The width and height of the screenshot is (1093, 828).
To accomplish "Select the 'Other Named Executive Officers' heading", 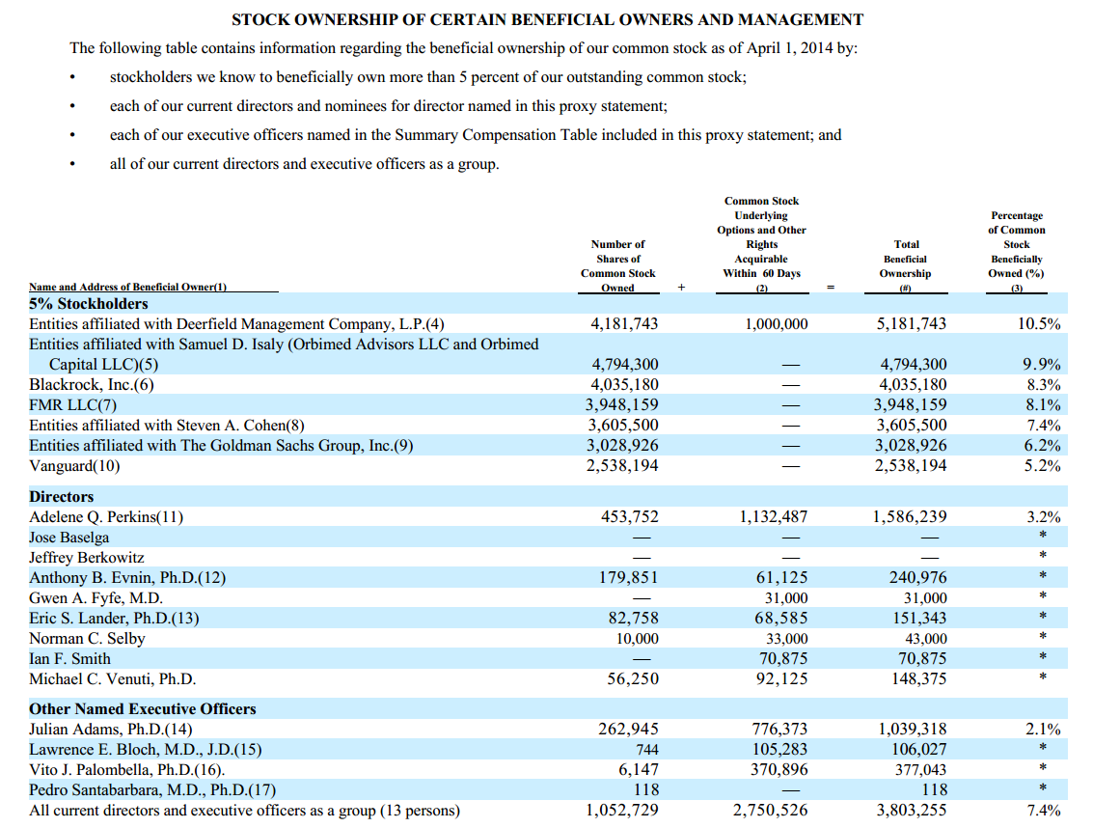I will [x=143, y=709].
